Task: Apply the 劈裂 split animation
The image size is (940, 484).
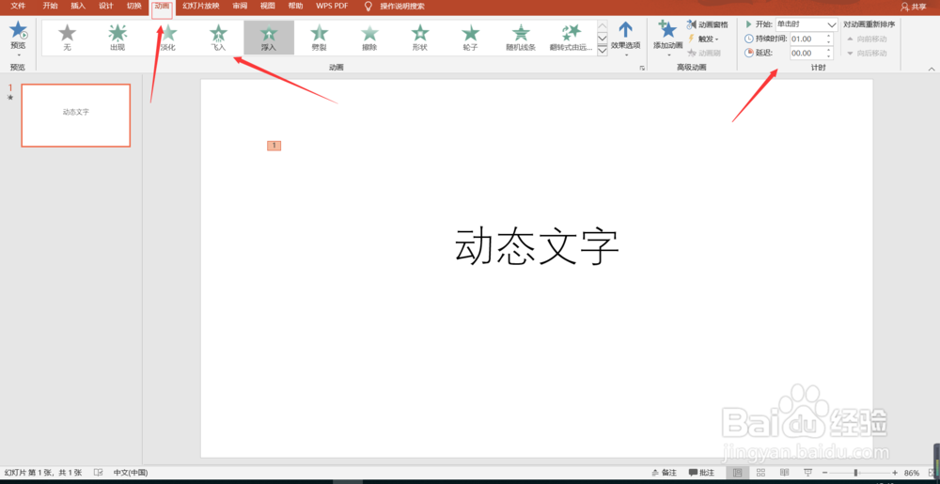Action: pos(320,38)
